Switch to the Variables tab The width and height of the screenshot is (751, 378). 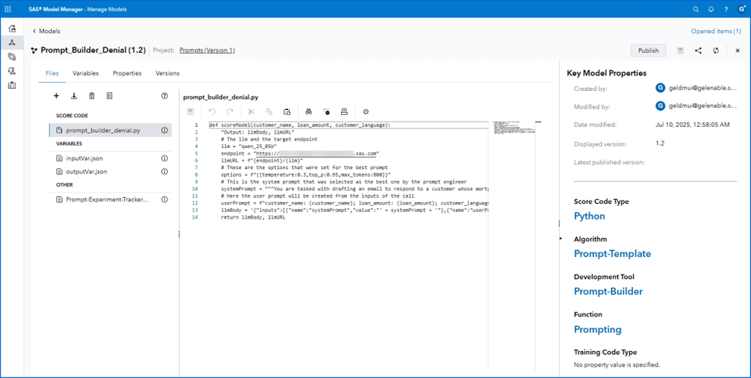[85, 73]
